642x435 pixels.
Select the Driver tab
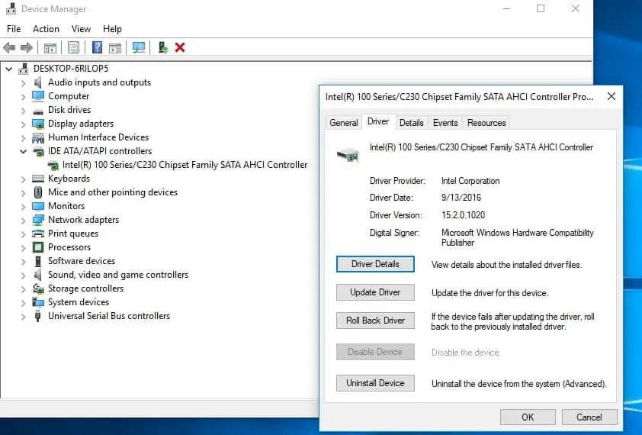tap(378, 121)
